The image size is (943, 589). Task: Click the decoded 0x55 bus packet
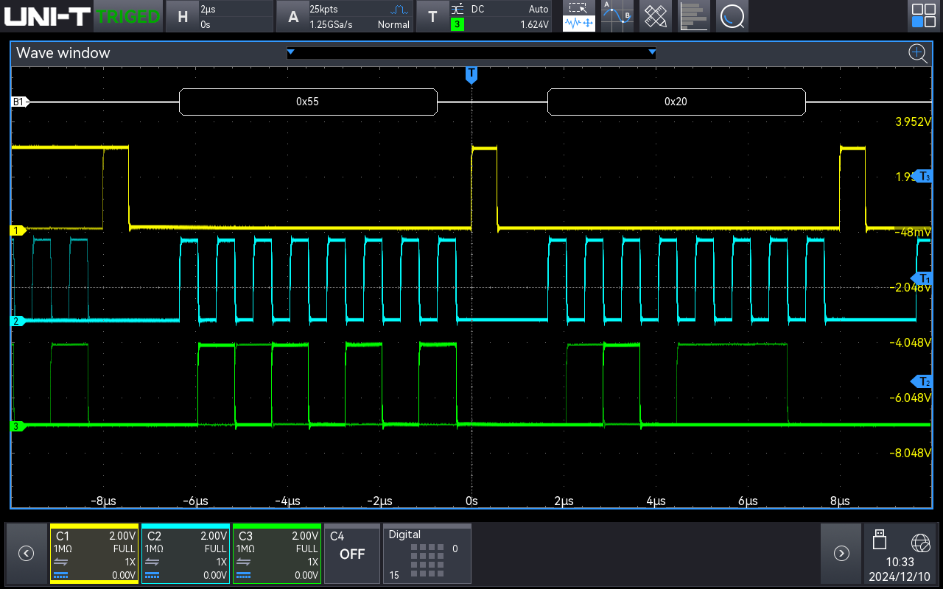308,102
